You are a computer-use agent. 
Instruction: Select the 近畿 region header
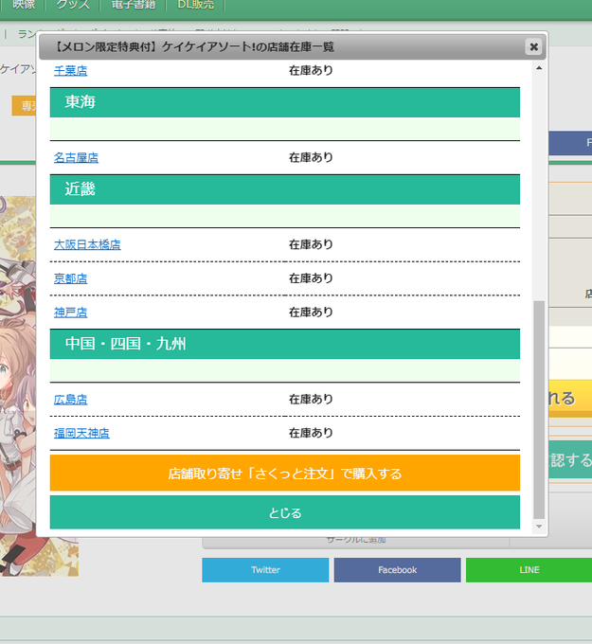285,189
